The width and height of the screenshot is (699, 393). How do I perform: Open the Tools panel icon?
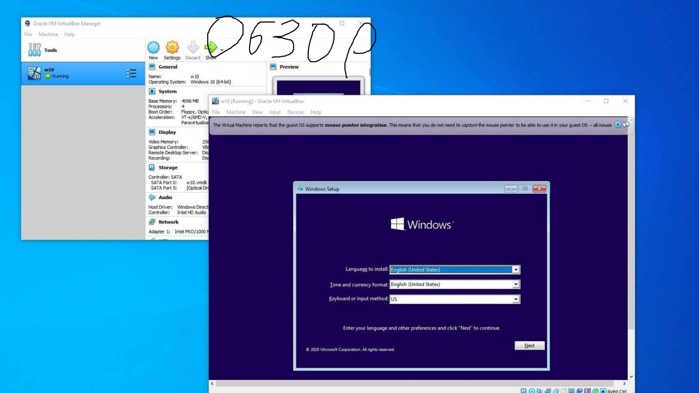pos(34,49)
